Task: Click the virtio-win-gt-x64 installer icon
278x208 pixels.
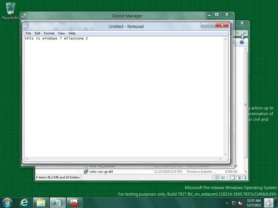Action: coord(86,171)
